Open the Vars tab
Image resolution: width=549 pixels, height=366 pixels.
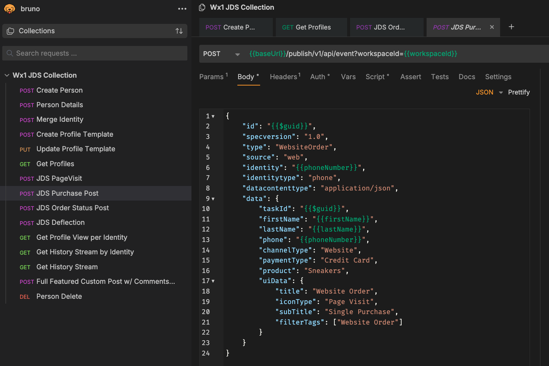point(348,77)
